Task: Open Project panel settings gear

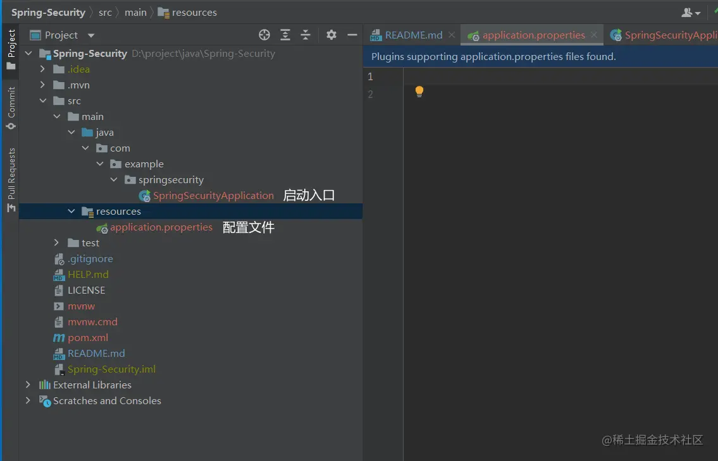Action: pos(331,35)
